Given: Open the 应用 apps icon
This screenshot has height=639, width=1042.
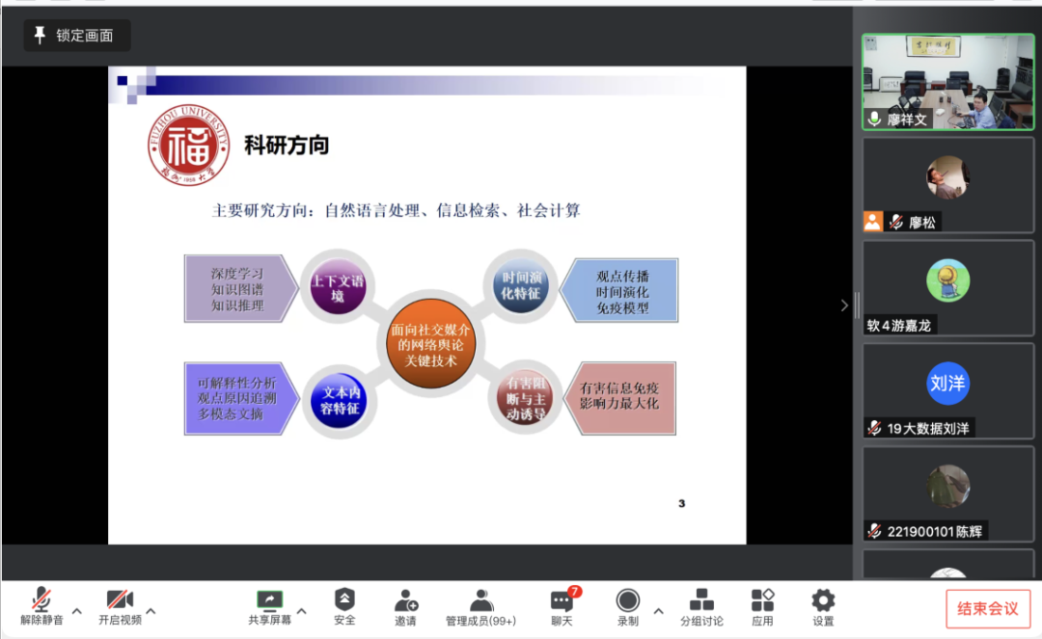Looking at the screenshot, I should (x=762, y=607).
